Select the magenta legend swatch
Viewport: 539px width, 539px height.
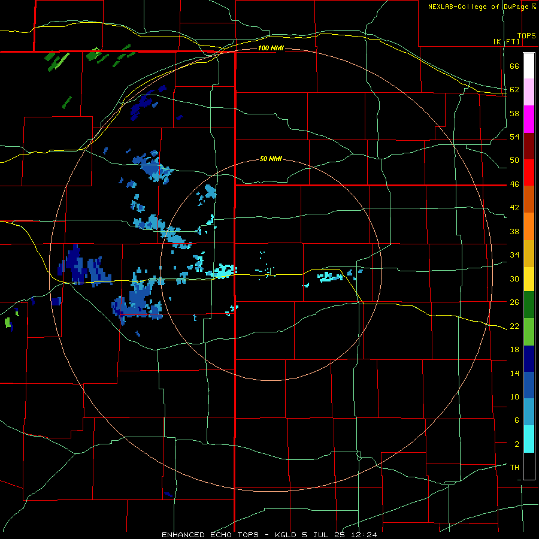click(x=529, y=119)
